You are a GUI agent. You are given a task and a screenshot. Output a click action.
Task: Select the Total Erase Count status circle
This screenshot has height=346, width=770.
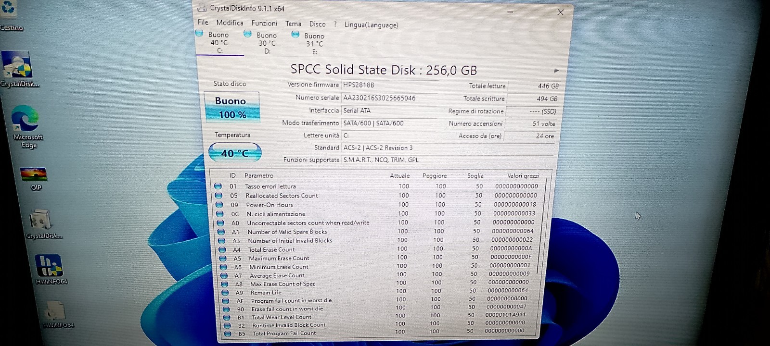click(x=222, y=249)
